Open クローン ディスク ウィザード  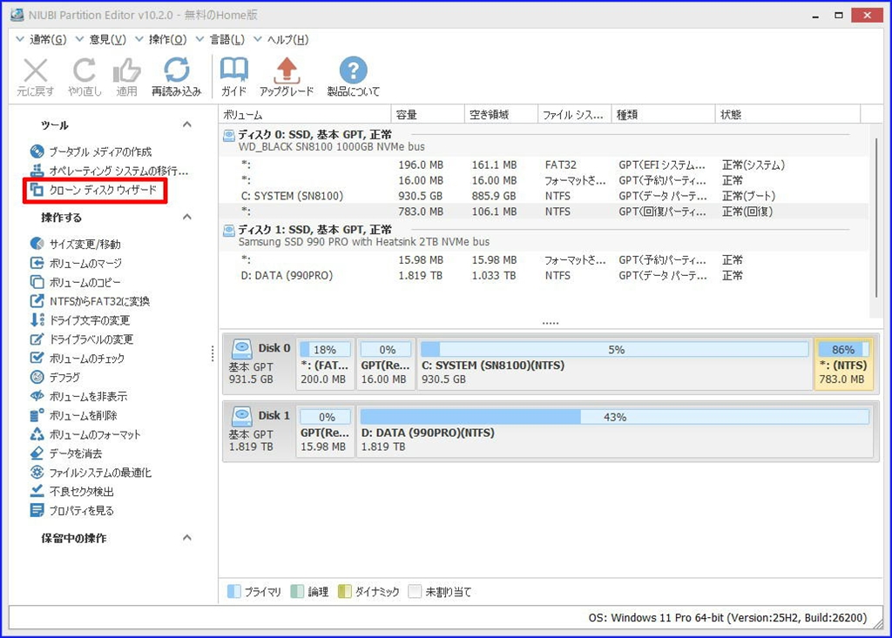94,190
